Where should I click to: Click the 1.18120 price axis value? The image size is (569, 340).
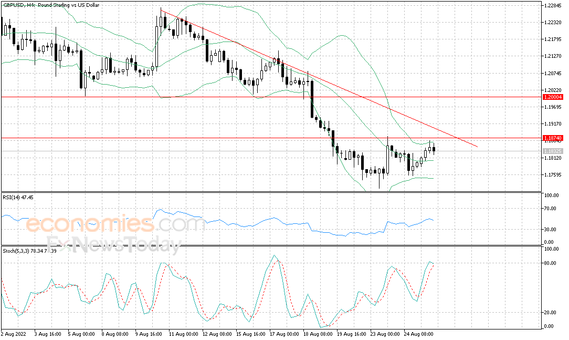point(553,158)
